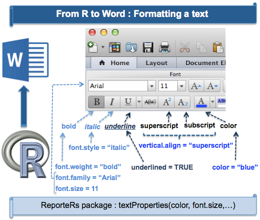This screenshot has width=260, height=220.
Task: Toggle Underline formatting
Action: click(128, 102)
